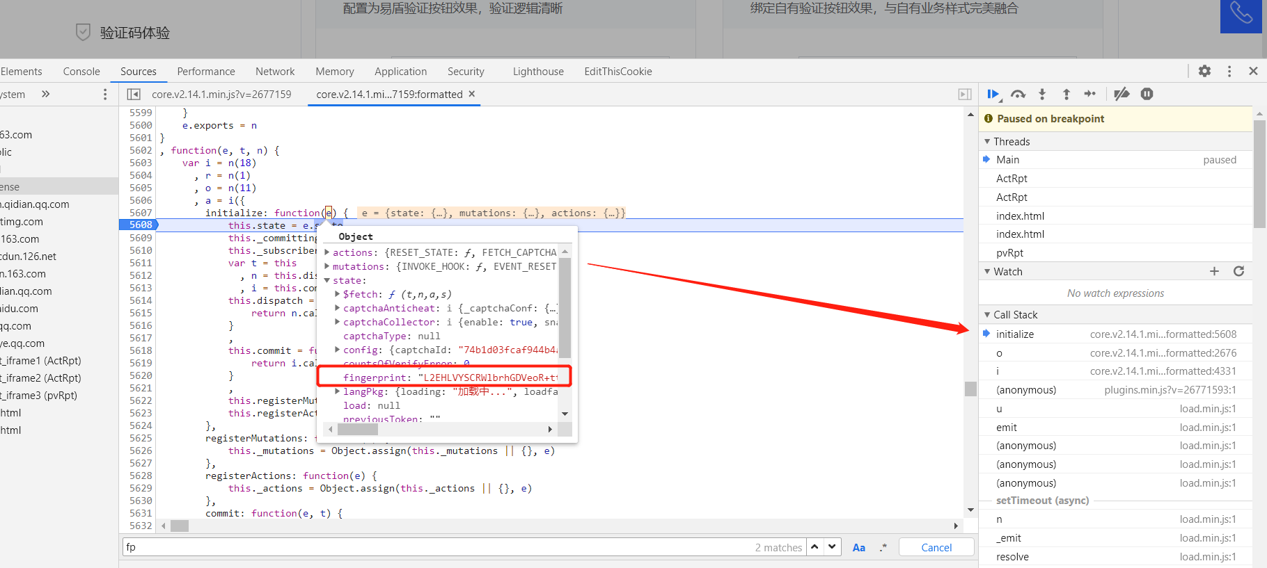Open the Network tab
1267x568 pixels.
[275, 71]
